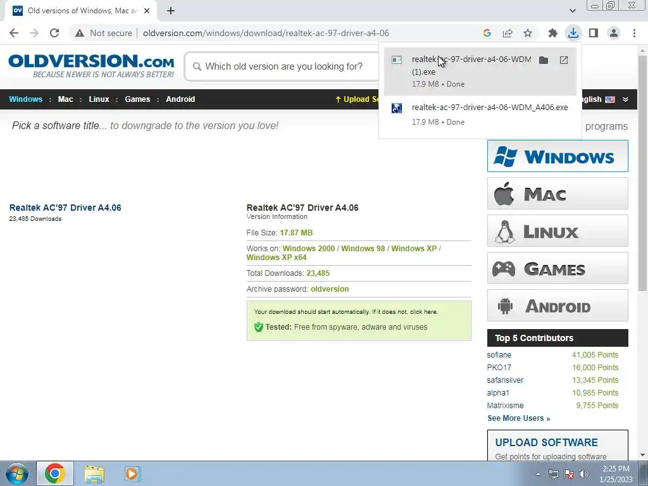Click the Not secure warning icon
The height and width of the screenshot is (486, 648).
point(80,33)
